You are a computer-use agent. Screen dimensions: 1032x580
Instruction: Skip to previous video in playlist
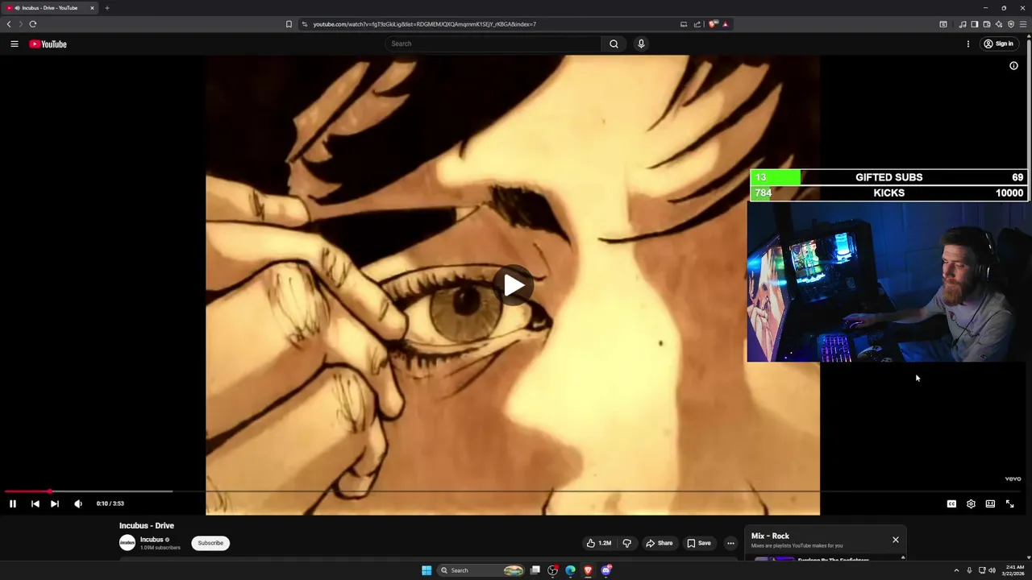(35, 503)
